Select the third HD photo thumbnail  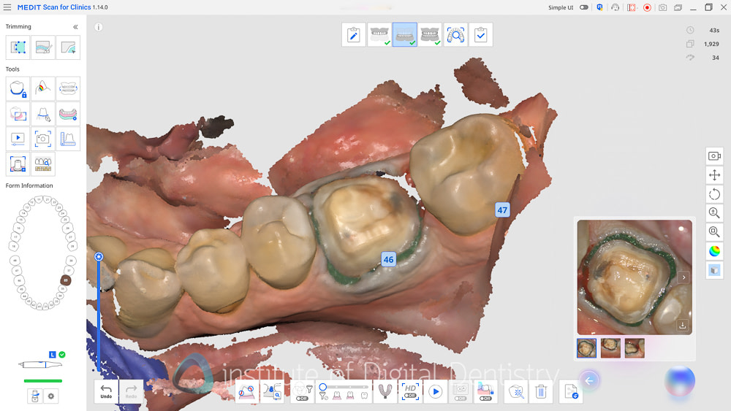click(635, 348)
